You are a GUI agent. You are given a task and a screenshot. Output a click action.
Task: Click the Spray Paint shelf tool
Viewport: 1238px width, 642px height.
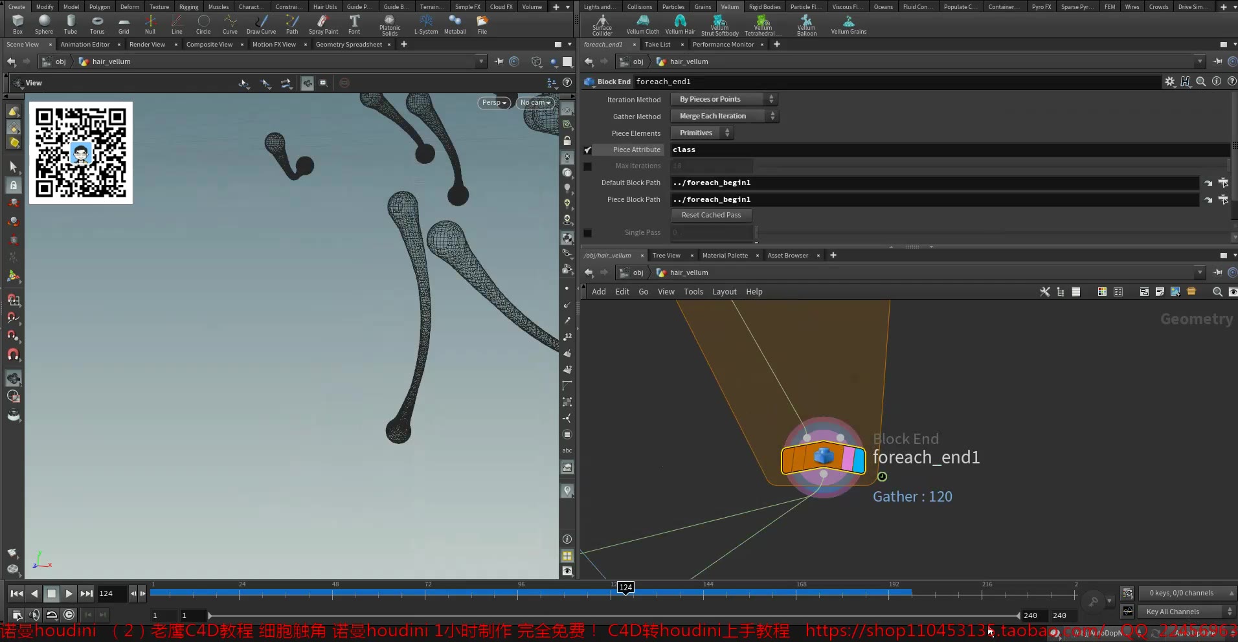(322, 25)
